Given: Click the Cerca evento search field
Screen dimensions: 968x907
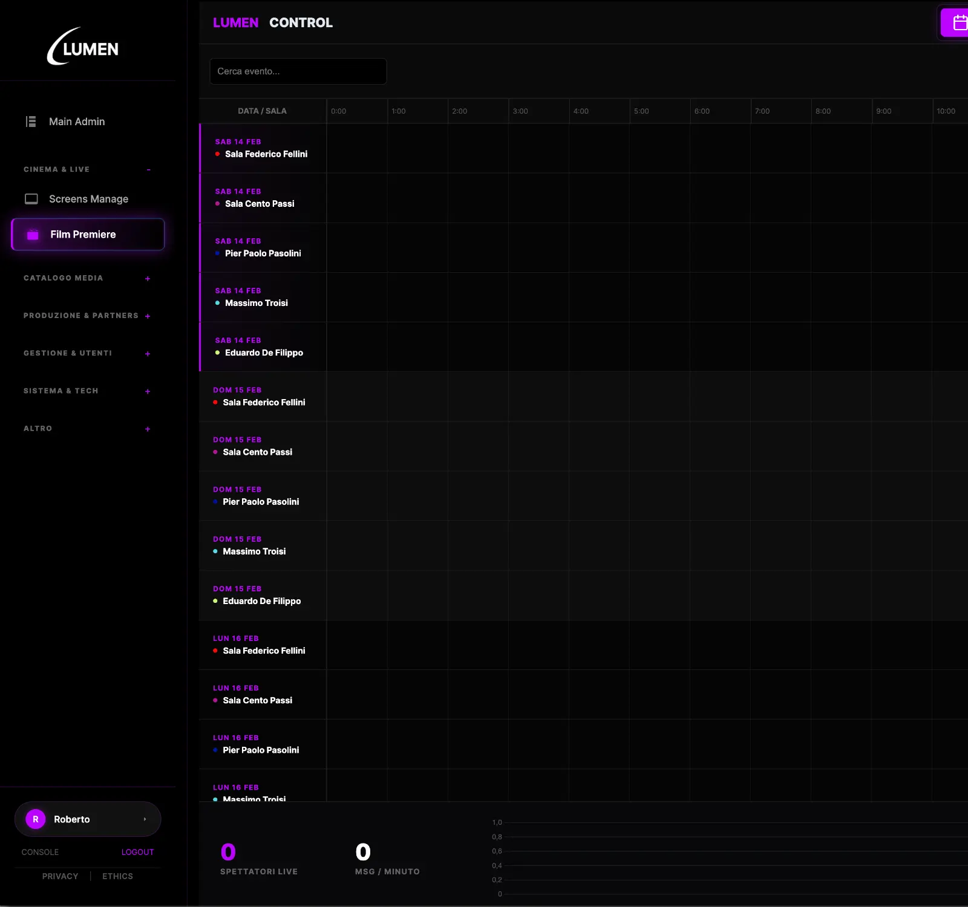Looking at the screenshot, I should pos(298,71).
